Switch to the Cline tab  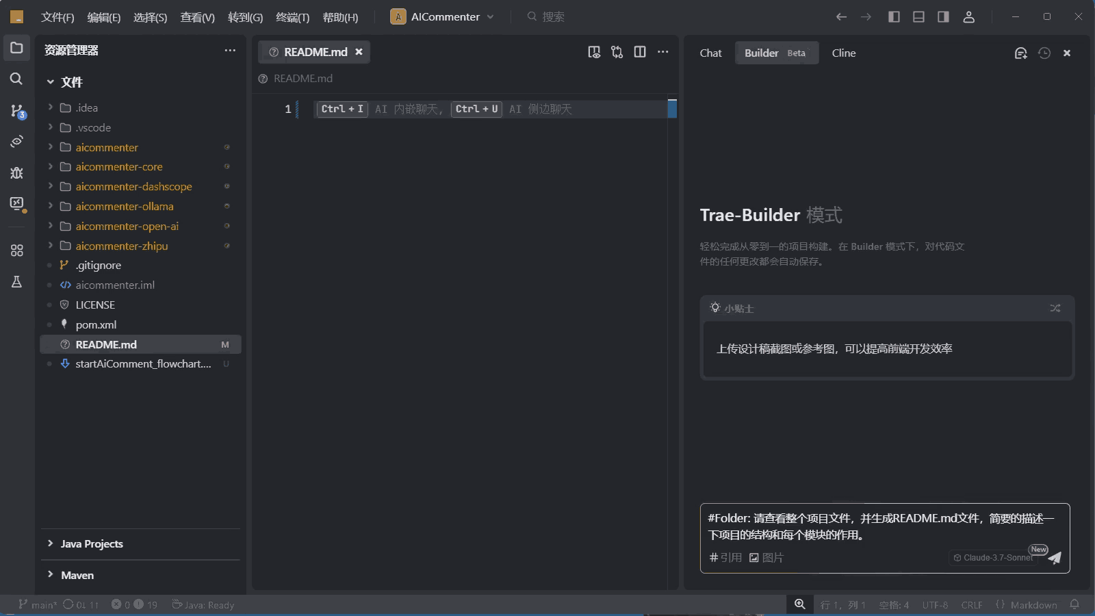843,53
